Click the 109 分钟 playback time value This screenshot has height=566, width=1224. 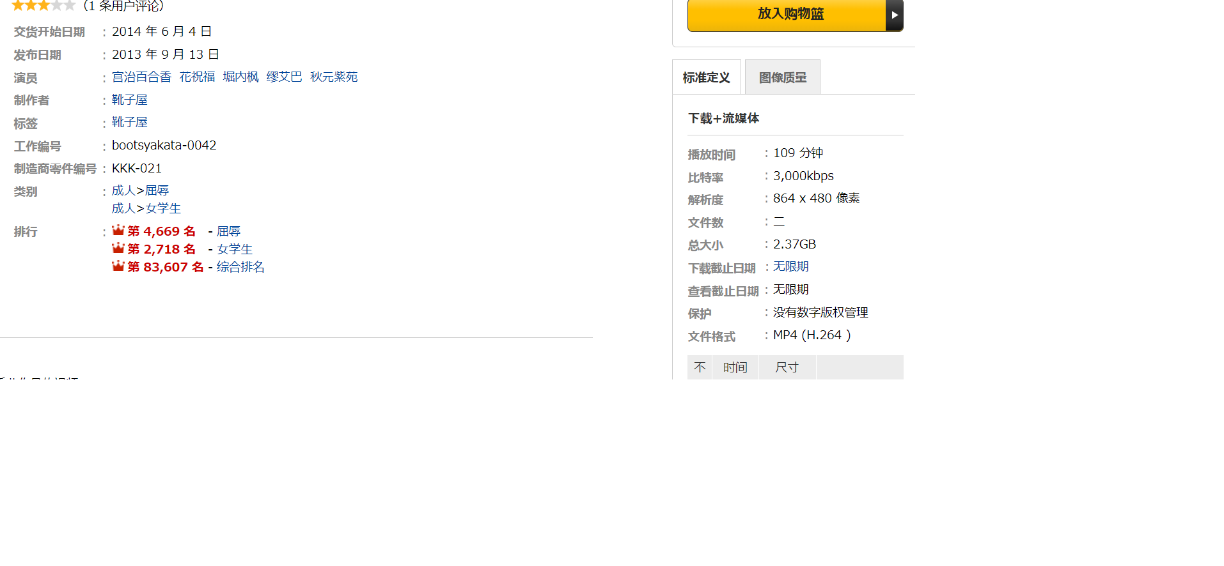tap(798, 153)
